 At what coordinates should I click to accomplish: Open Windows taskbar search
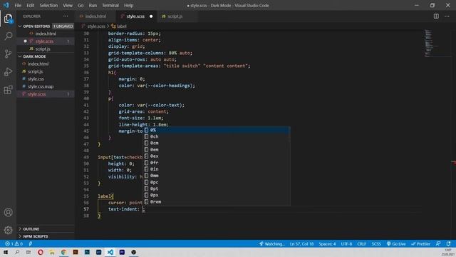(x=17, y=252)
